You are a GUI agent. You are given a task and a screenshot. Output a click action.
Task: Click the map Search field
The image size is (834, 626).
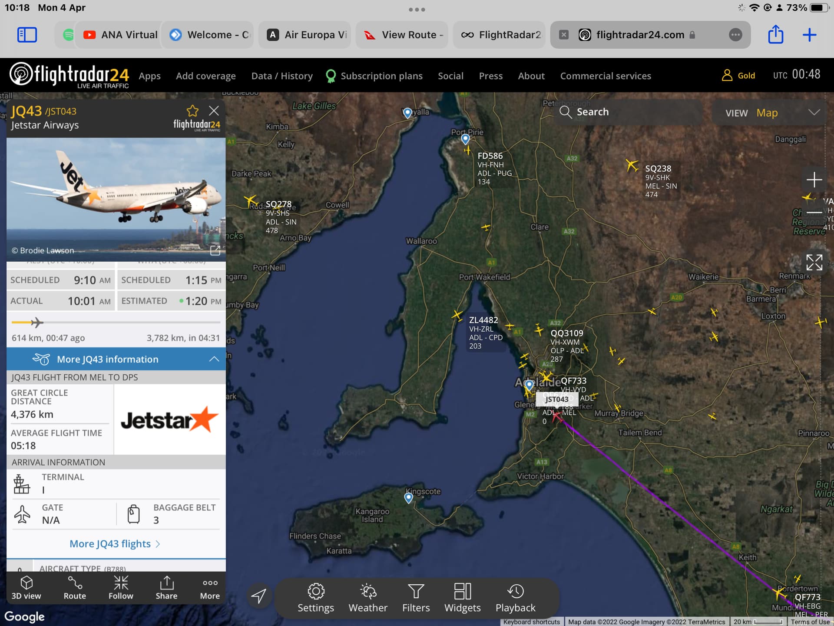(x=630, y=112)
